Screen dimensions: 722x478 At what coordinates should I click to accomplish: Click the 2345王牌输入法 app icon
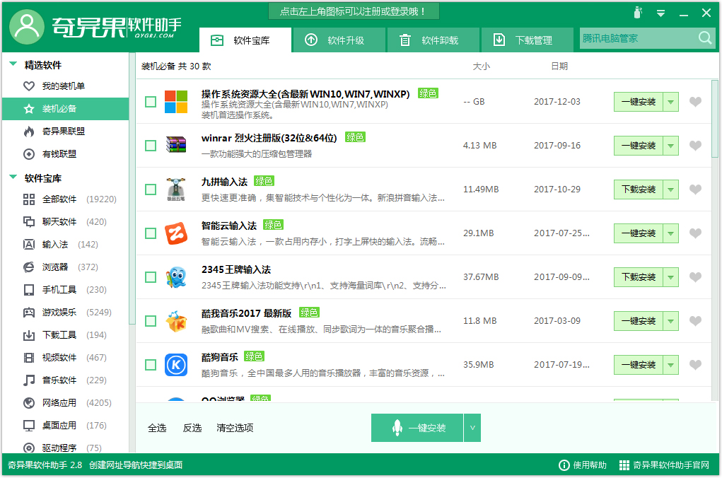[x=176, y=276]
